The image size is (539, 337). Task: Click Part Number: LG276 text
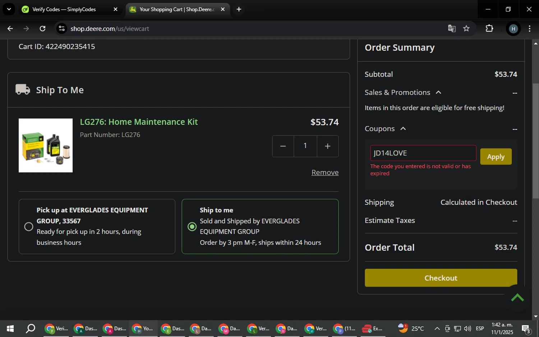[110, 135]
